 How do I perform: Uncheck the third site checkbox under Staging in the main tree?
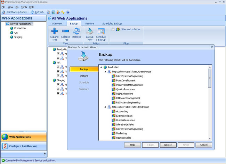click(58, 94)
